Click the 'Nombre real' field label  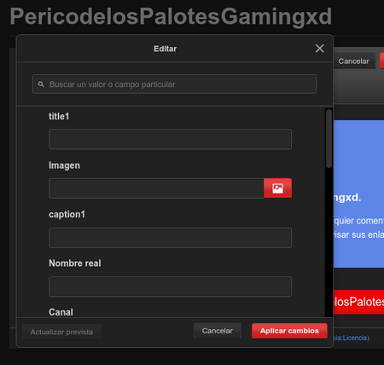(75, 264)
